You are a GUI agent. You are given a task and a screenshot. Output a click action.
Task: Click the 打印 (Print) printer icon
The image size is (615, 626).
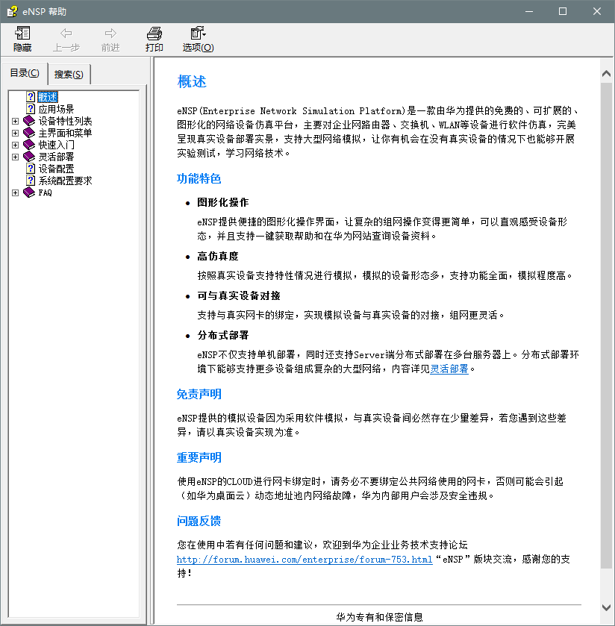[154, 33]
